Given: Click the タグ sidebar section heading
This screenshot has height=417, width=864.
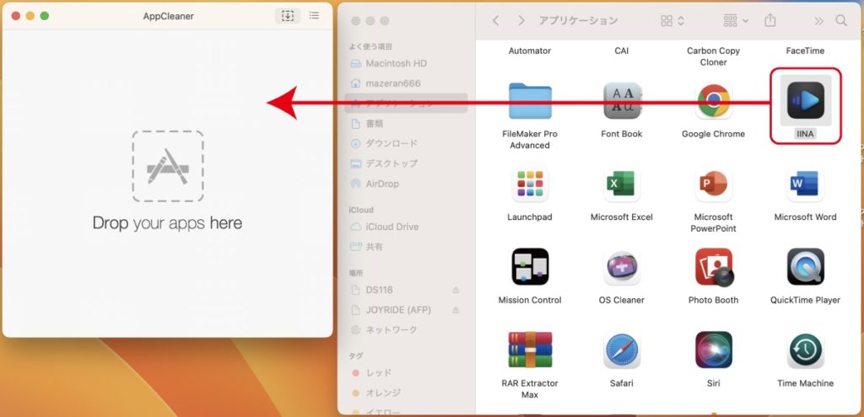Looking at the screenshot, I should (x=355, y=356).
